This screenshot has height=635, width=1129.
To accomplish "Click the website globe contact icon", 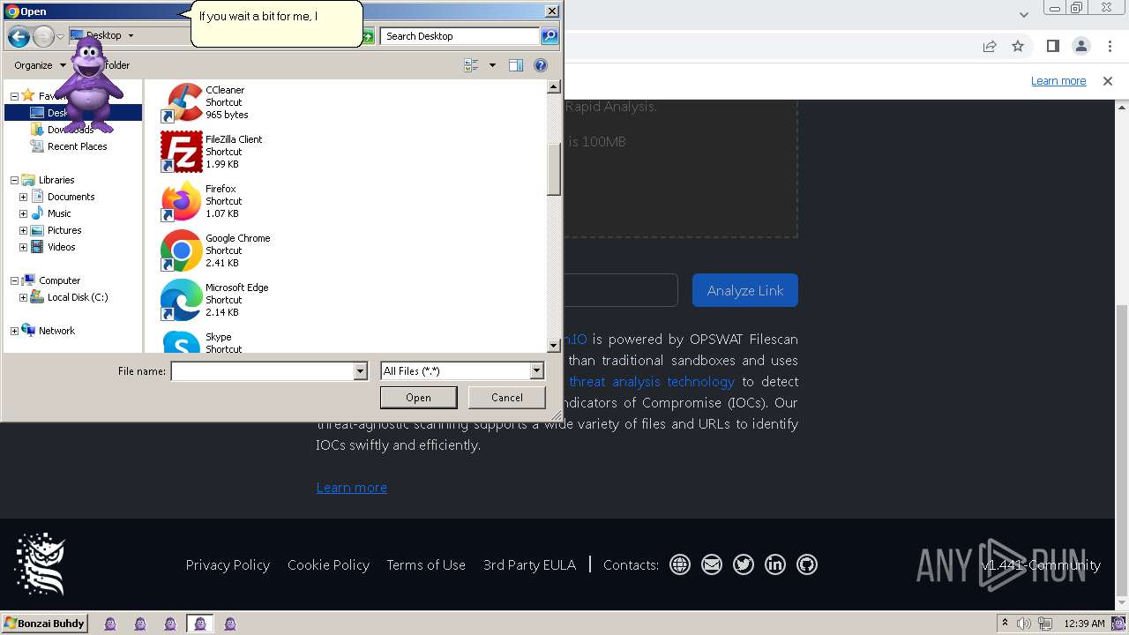I will [680, 564].
